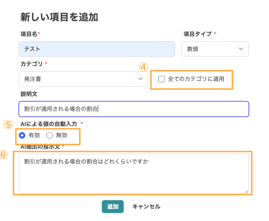
Task: Click the 項目名 input field containing テスト
Action: pos(97,49)
